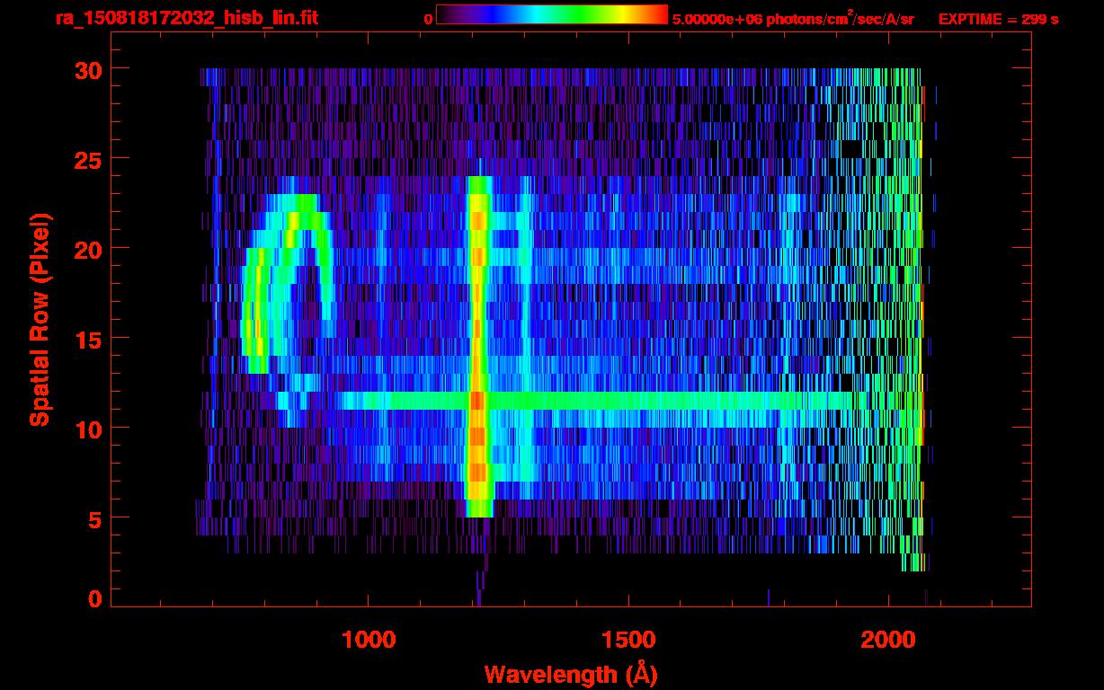This screenshot has width=1104, height=690.
Task: Click the x-axis tick label 2000
Action: (888, 640)
